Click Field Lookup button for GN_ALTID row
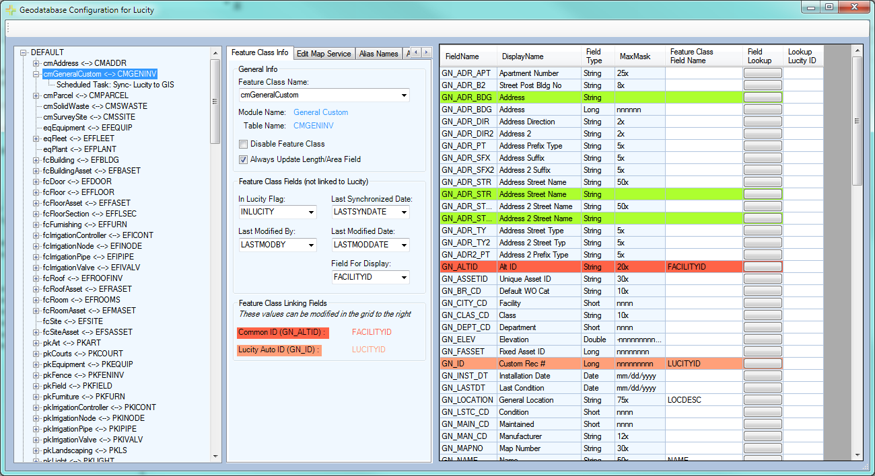 pyautogui.click(x=763, y=267)
